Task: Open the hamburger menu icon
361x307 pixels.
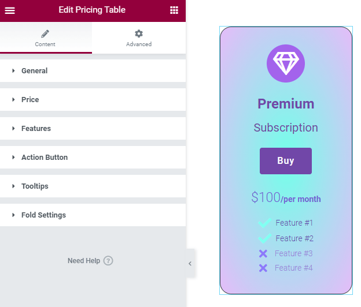Action: tap(10, 10)
